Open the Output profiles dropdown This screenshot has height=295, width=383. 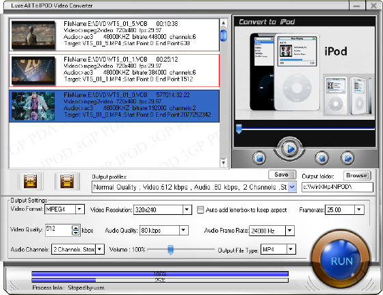tap(292, 188)
